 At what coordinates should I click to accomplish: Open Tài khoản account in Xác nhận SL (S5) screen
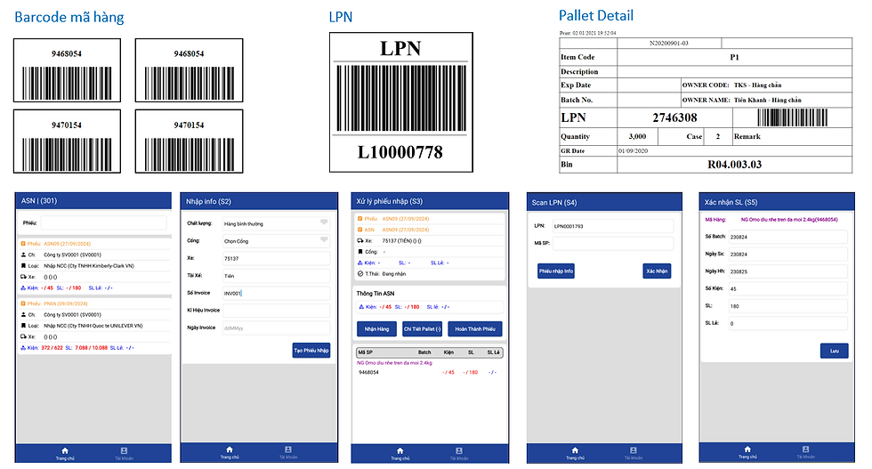806,452
